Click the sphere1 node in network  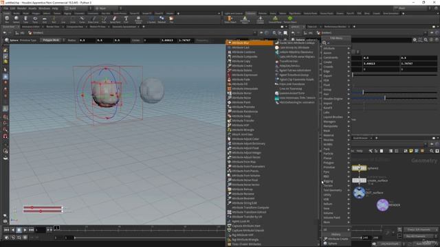[x=359, y=168]
